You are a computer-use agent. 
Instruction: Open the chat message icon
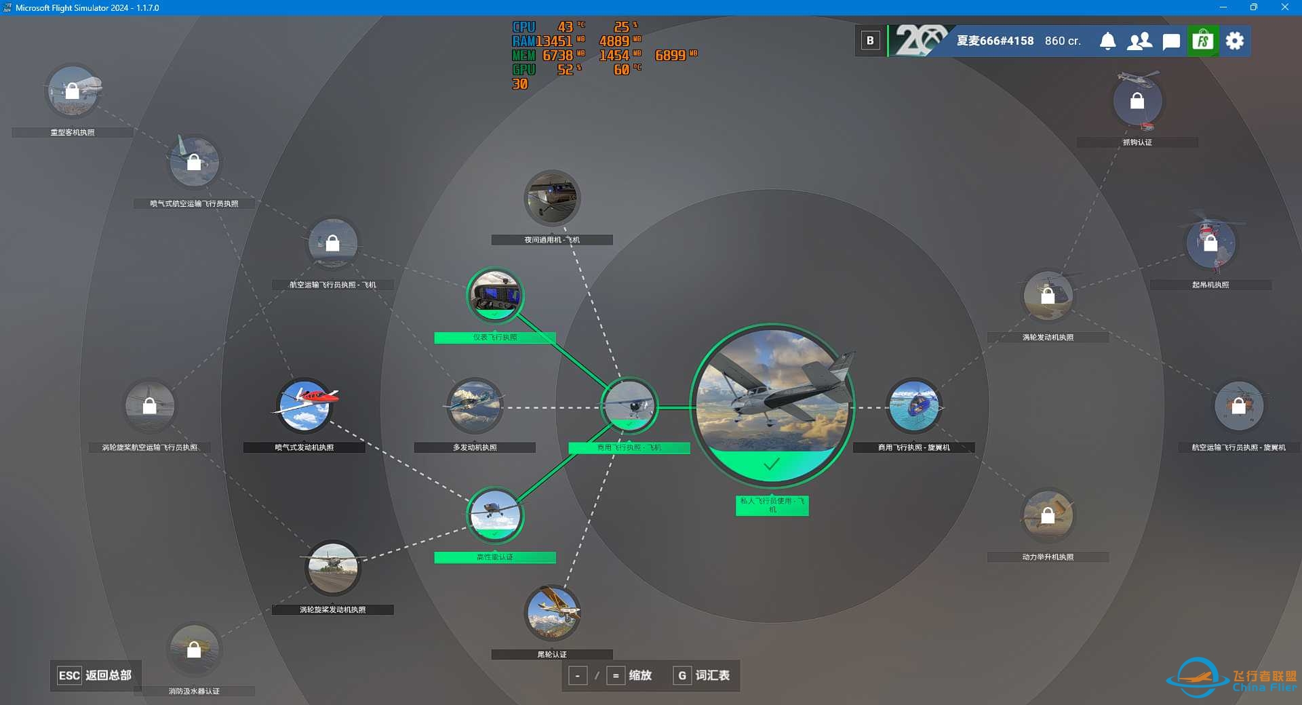(x=1171, y=41)
